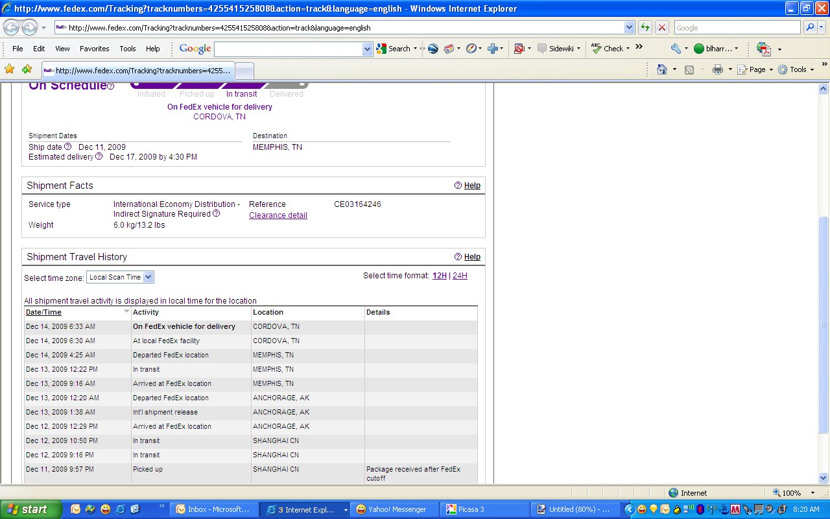Click the browser Forward arrow button
Image resolution: width=830 pixels, height=519 pixels.
pos(30,28)
